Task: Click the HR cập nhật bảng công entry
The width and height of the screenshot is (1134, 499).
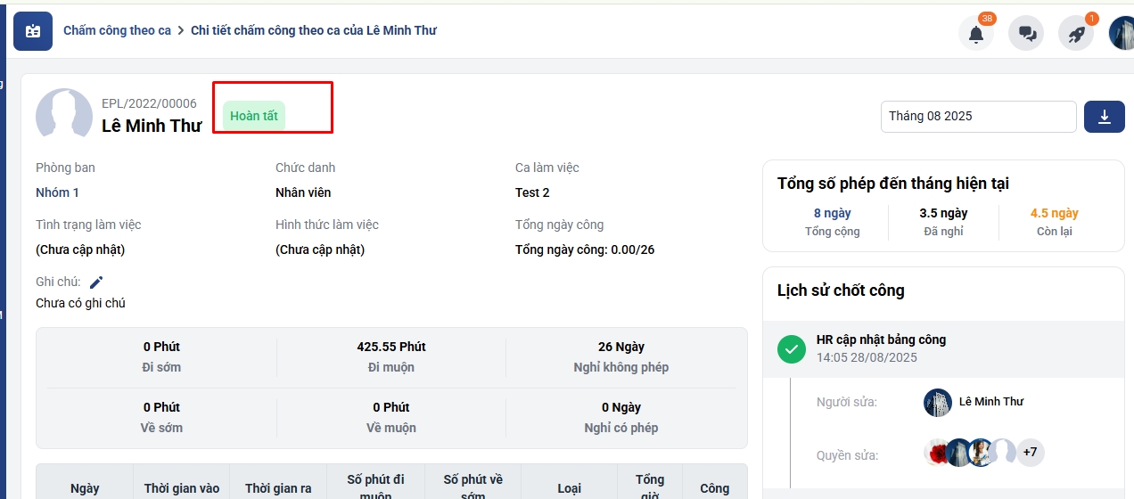Action: coord(881,339)
